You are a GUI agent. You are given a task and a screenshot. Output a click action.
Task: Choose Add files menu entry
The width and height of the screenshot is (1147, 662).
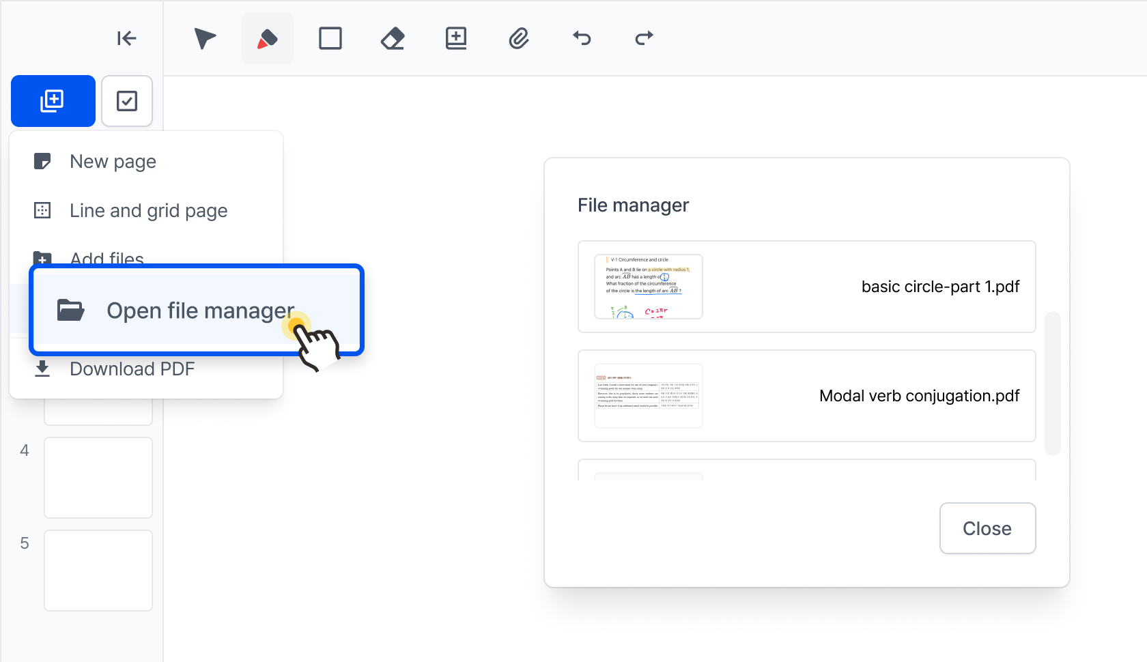click(146, 254)
